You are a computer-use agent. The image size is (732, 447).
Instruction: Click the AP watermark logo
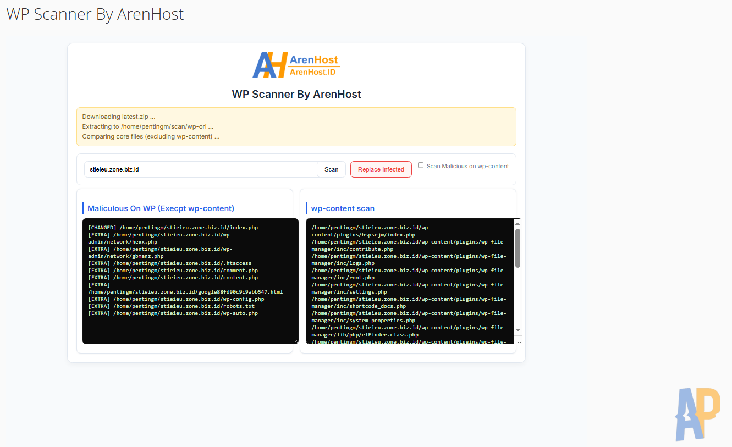coord(697,413)
